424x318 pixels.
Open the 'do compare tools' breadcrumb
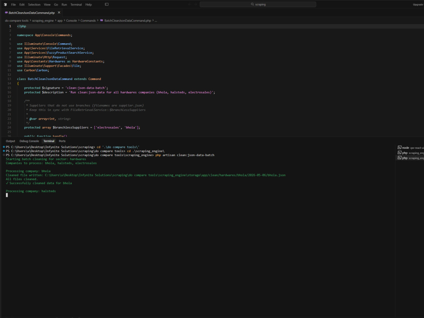coord(17,20)
